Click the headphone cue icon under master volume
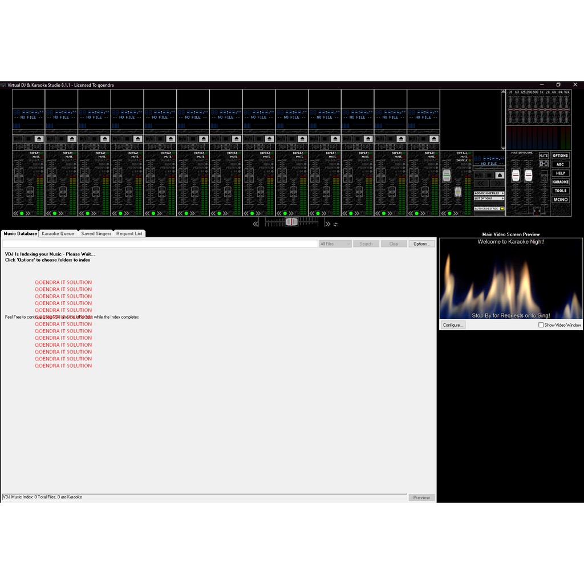This screenshot has width=584, height=584. tap(536, 210)
